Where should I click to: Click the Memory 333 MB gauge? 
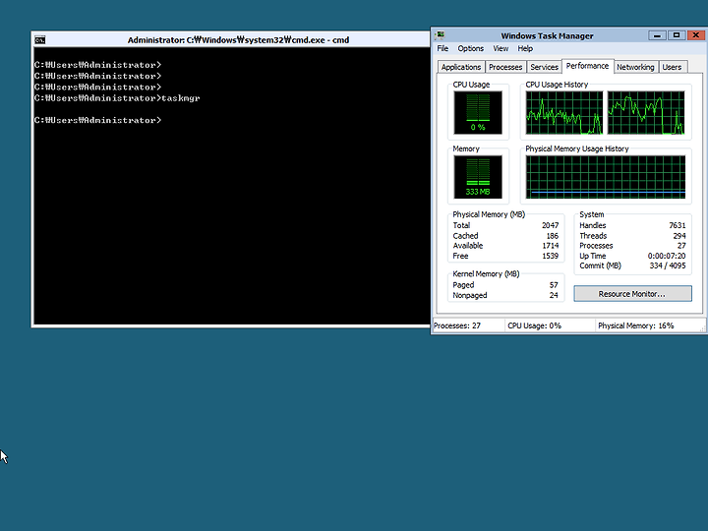478,177
